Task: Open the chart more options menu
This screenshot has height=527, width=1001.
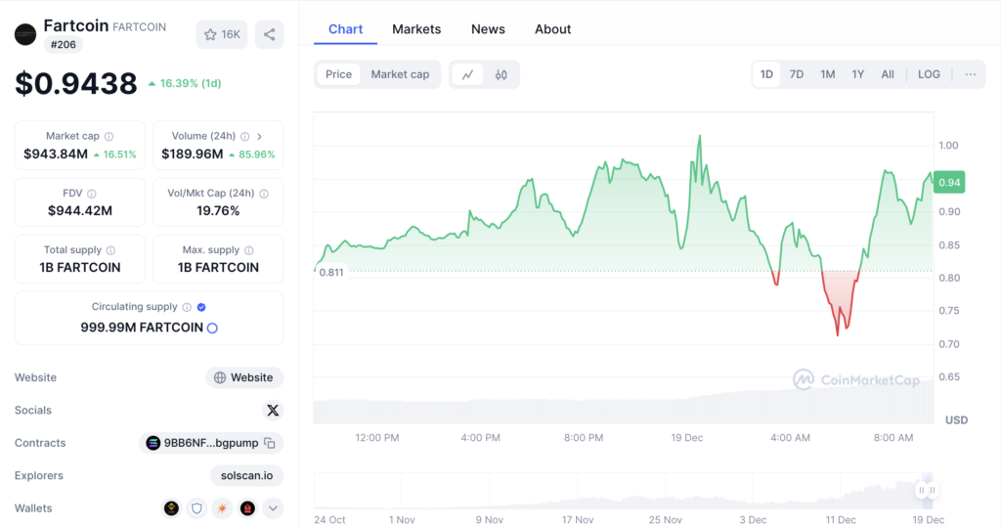Action: [970, 74]
